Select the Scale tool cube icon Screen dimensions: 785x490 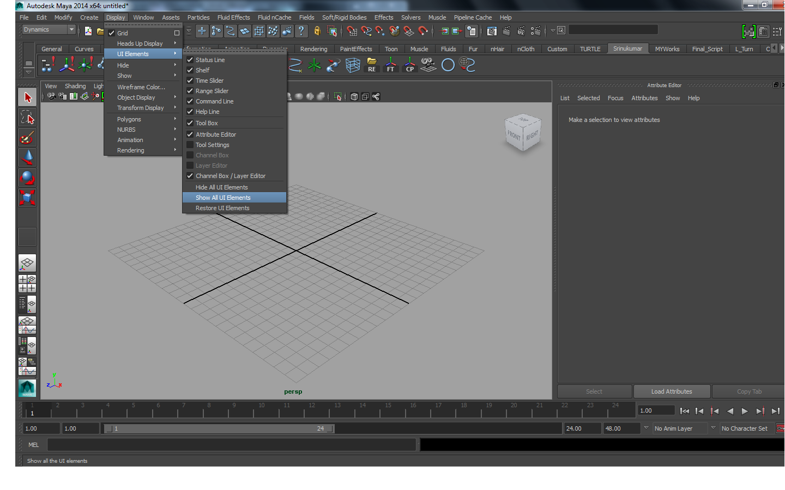[x=27, y=197]
